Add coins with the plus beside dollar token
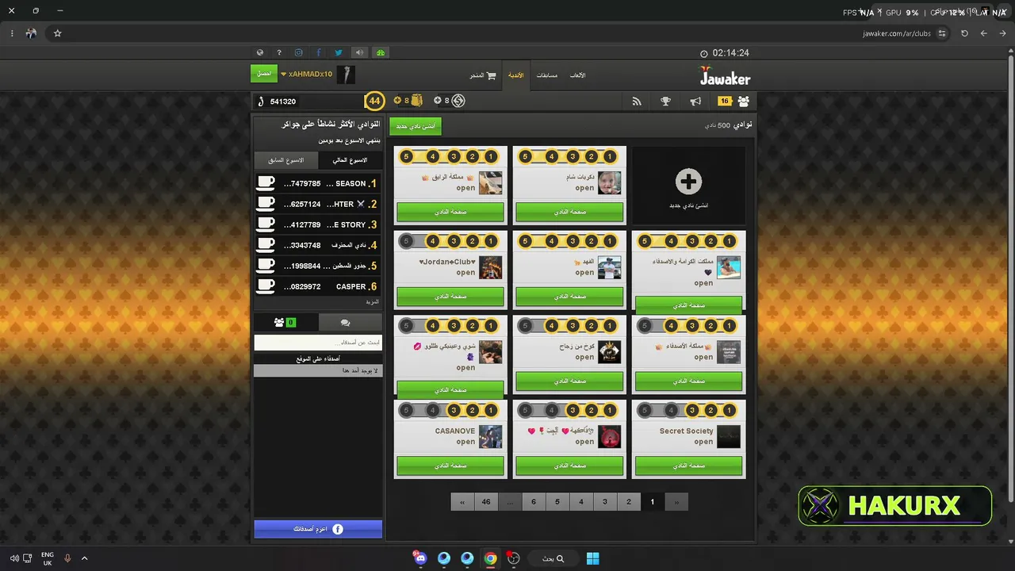The width and height of the screenshot is (1015, 571). (437, 101)
